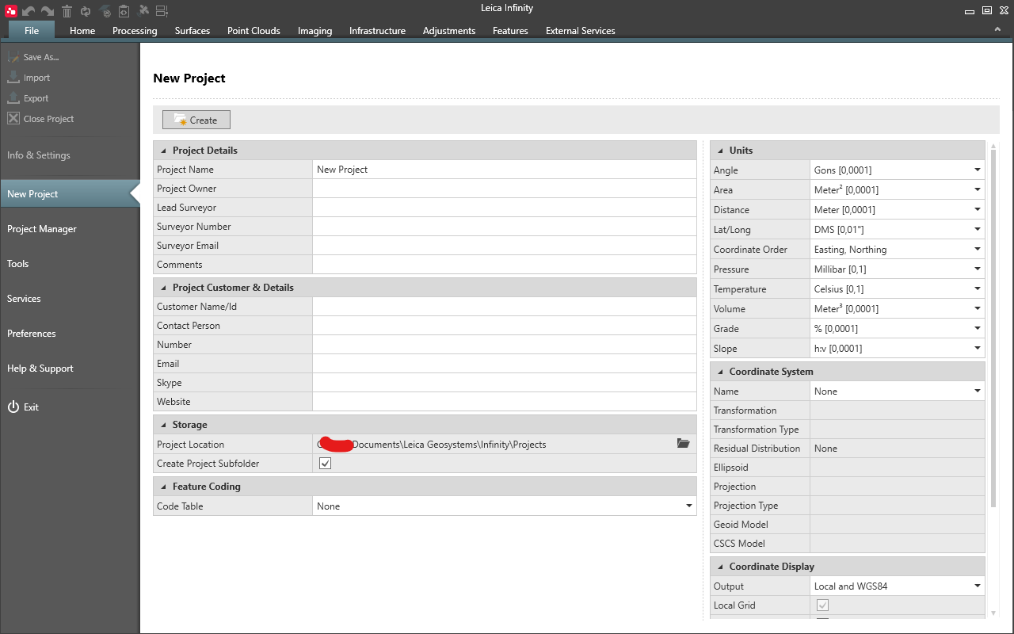Click the Save As icon in the sidebar
The width and height of the screenshot is (1014, 634).
pyautogui.click(x=13, y=57)
